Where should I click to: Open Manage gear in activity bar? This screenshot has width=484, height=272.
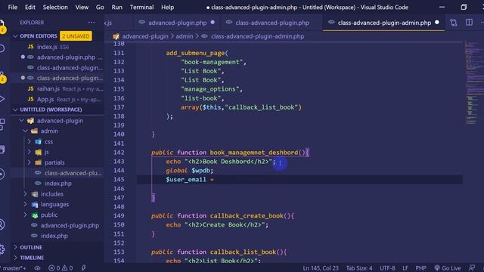coord(2,249)
